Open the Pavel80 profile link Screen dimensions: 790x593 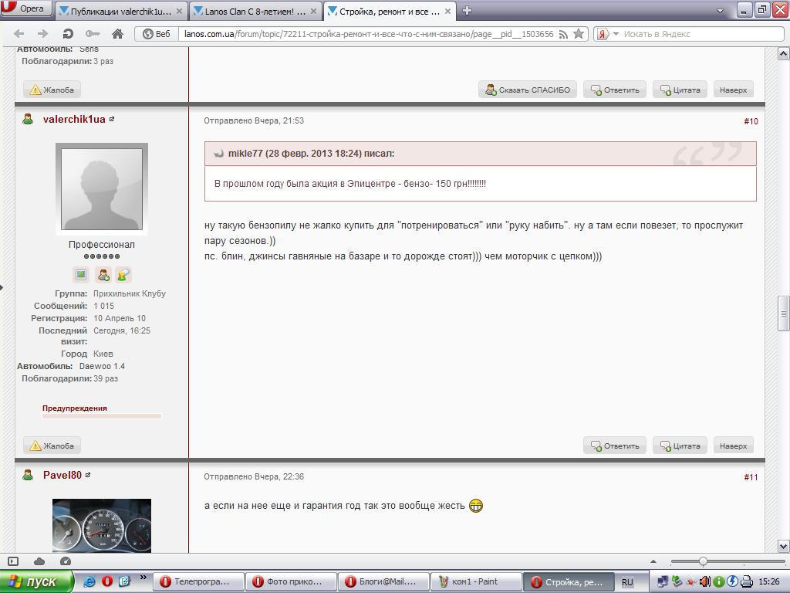pyautogui.click(x=62, y=475)
